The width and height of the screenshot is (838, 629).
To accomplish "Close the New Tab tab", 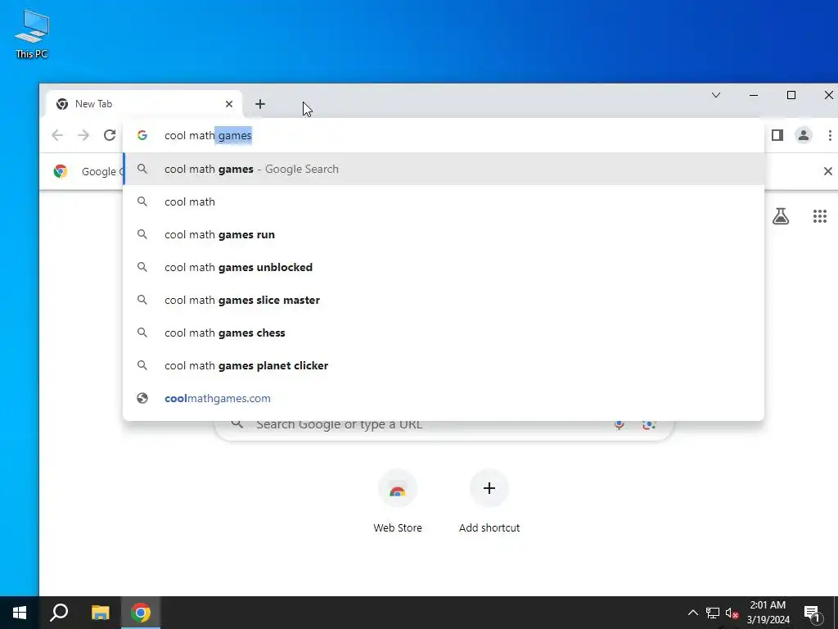I will click(229, 104).
